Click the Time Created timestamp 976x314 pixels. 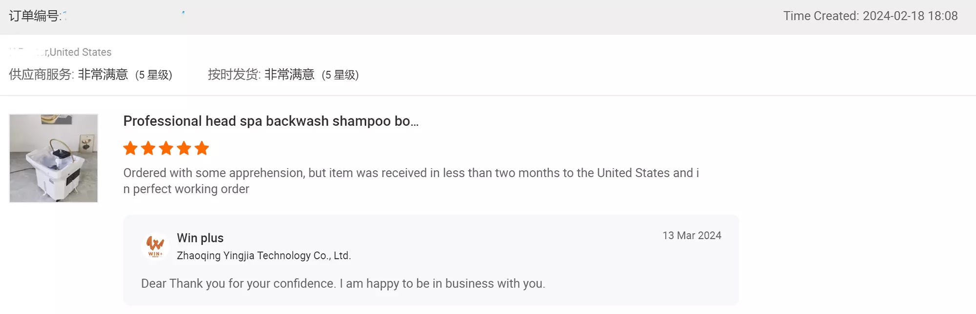(870, 16)
